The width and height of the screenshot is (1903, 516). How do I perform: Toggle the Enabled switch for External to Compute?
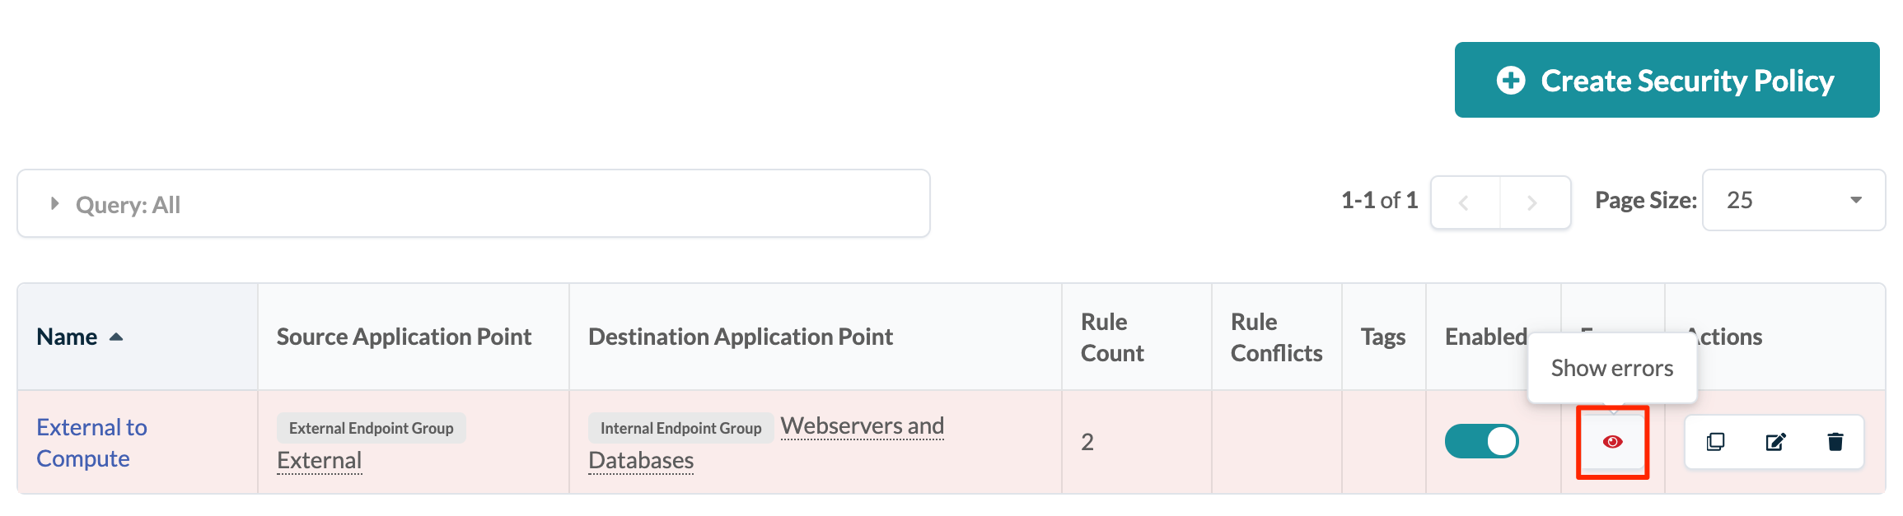(x=1481, y=441)
